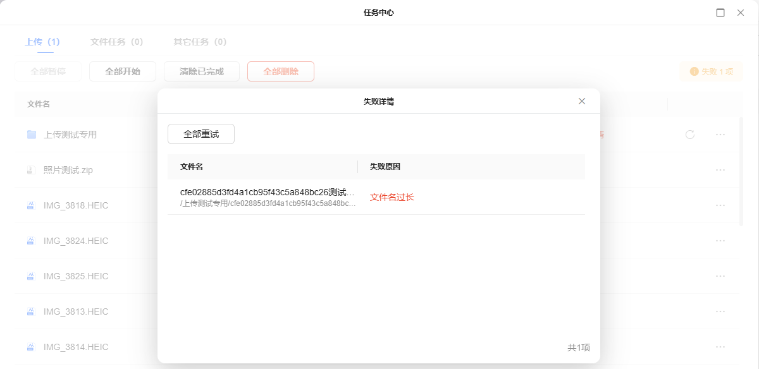
Task: Click 全部开始 button
Action: click(x=123, y=71)
